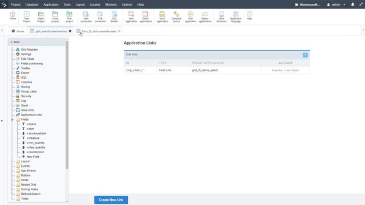
Task: Click the Run application icon
Action: (190, 17)
